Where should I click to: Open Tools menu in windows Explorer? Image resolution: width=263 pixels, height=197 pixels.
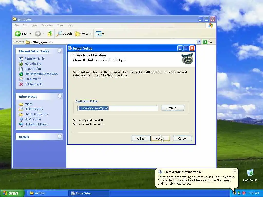pos(60,25)
